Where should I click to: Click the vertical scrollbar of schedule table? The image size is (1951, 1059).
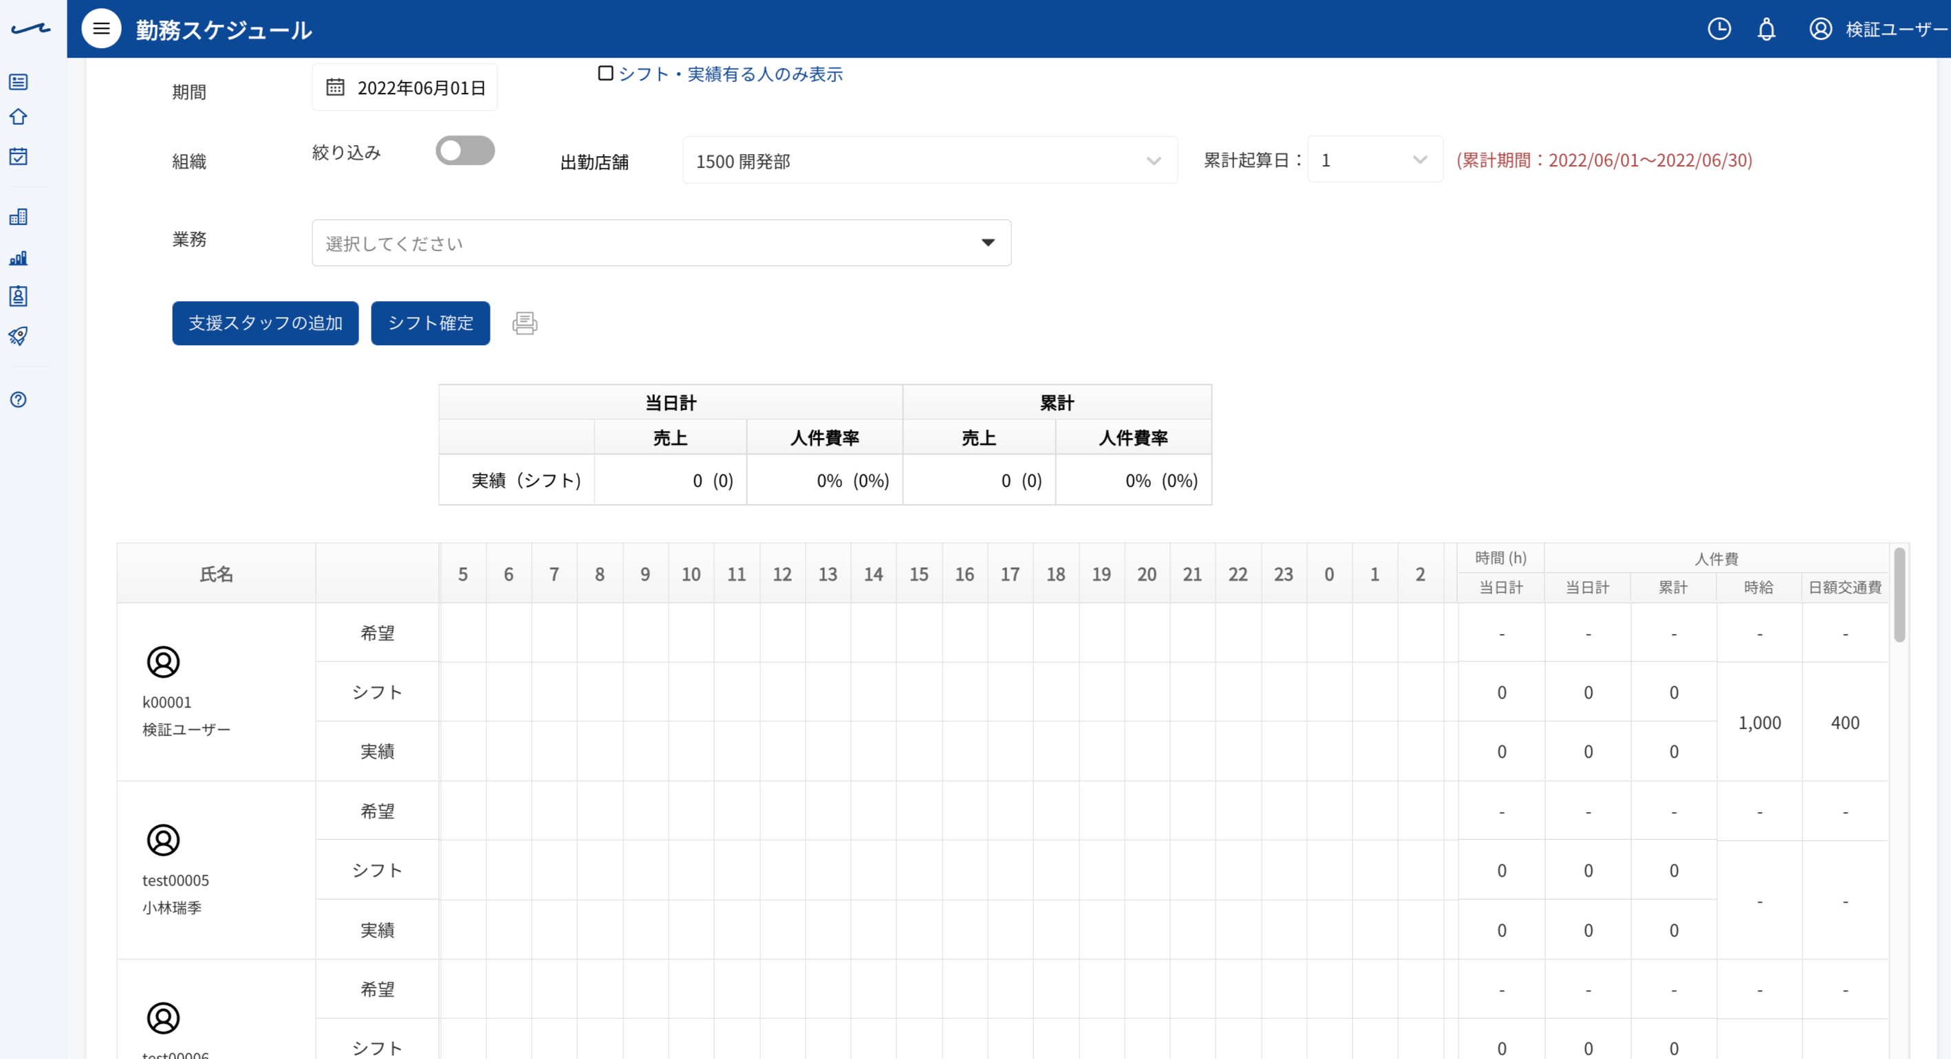1899,594
